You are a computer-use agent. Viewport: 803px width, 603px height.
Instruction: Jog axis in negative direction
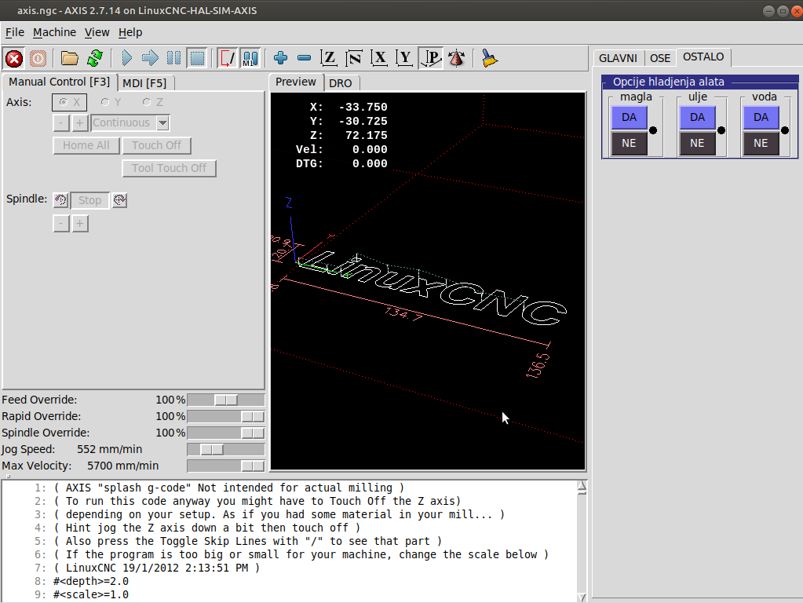click(x=61, y=123)
